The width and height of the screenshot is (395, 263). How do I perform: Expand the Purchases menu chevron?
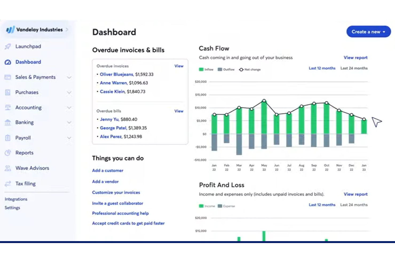pos(69,92)
